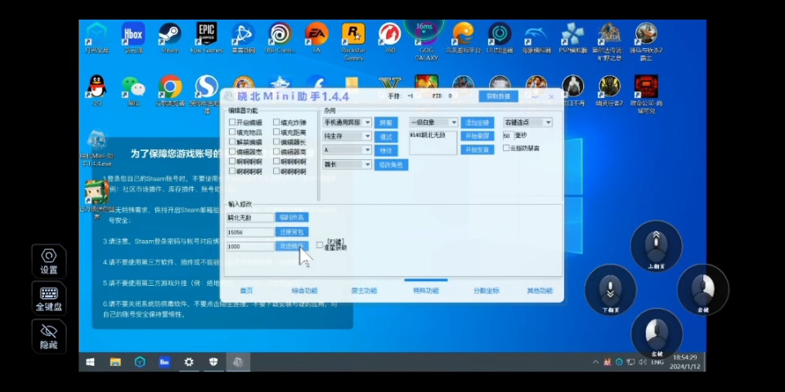
Task: Open the EA desktop shortcut
Action: tap(316, 38)
